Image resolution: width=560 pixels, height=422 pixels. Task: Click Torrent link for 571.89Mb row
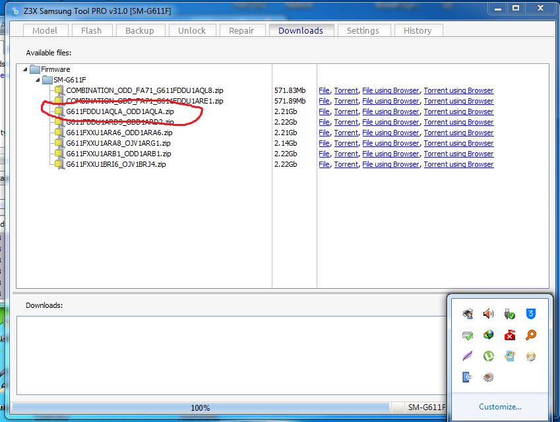pyautogui.click(x=346, y=101)
